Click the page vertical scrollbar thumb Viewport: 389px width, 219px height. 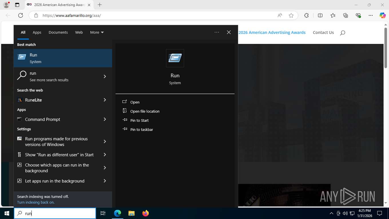pyautogui.click(x=386, y=48)
